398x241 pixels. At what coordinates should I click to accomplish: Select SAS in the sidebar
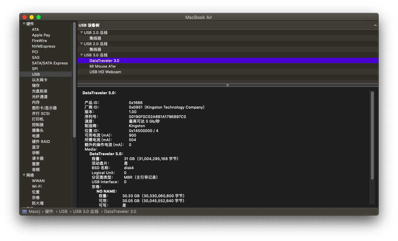(35, 57)
